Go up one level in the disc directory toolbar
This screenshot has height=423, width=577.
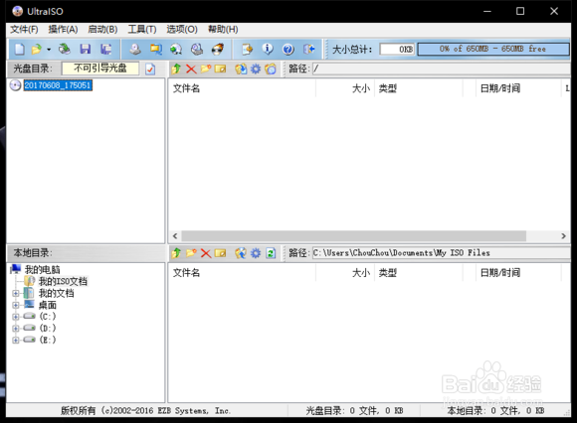pos(176,69)
